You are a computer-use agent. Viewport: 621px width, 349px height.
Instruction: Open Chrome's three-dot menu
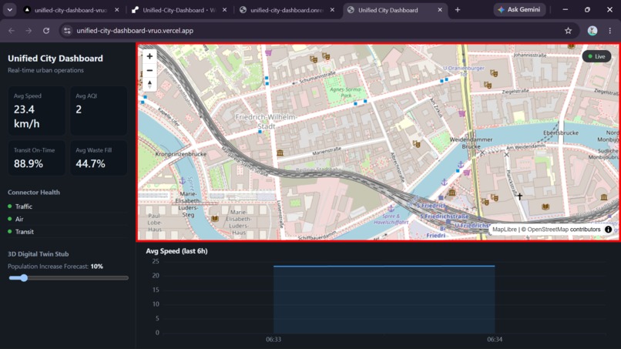(x=610, y=31)
